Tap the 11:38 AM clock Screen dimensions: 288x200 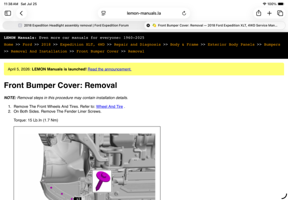11,4
